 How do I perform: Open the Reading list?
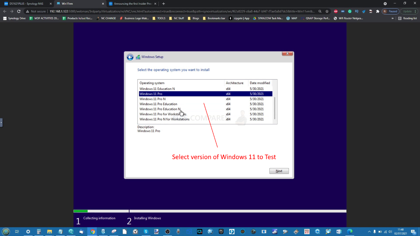(408, 18)
